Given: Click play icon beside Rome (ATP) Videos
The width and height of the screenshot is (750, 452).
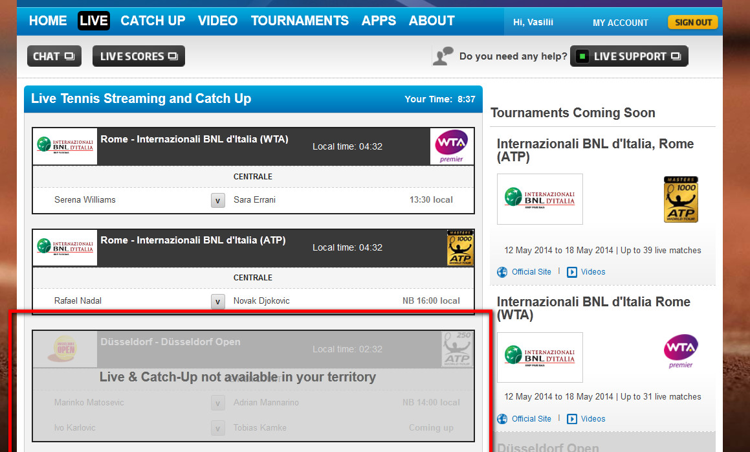Looking at the screenshot, I should pos(572,272).
